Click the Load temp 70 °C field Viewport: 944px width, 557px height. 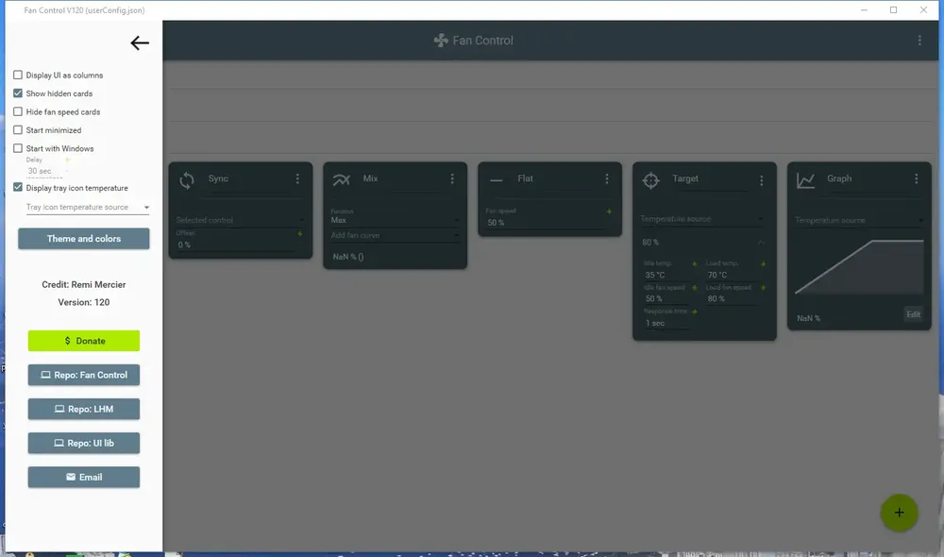point(731,275)
